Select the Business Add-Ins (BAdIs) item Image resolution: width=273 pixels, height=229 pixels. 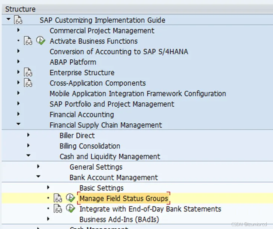pos(119,219)
